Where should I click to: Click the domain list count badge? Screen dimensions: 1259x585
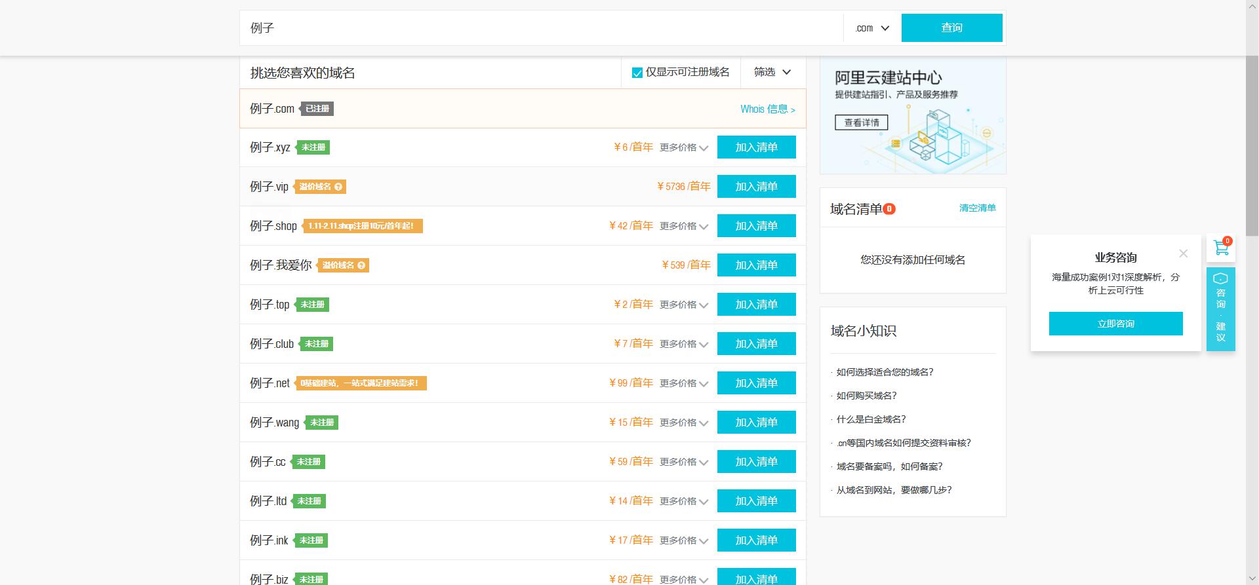tap(889, 209)
